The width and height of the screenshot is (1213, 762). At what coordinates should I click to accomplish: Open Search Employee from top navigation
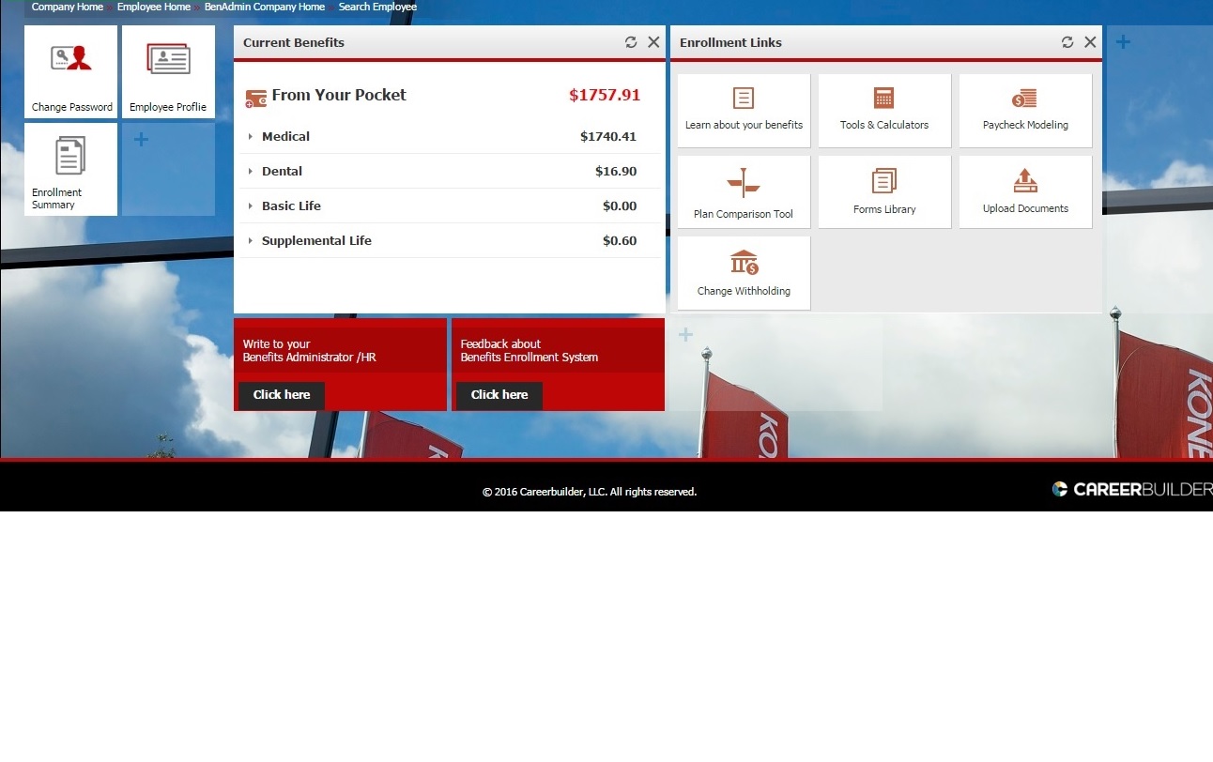tap(377, 7)
